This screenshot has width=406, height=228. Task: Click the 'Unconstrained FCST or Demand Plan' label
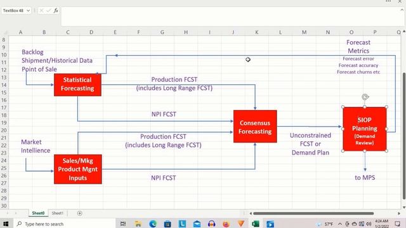pos(310,144)
